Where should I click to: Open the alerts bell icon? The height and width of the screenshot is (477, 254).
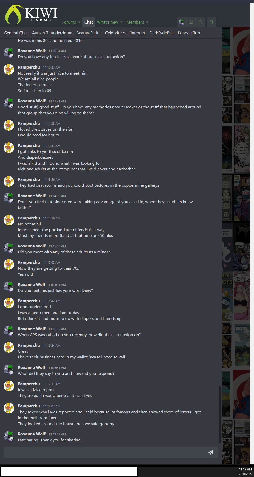(200, 22)
